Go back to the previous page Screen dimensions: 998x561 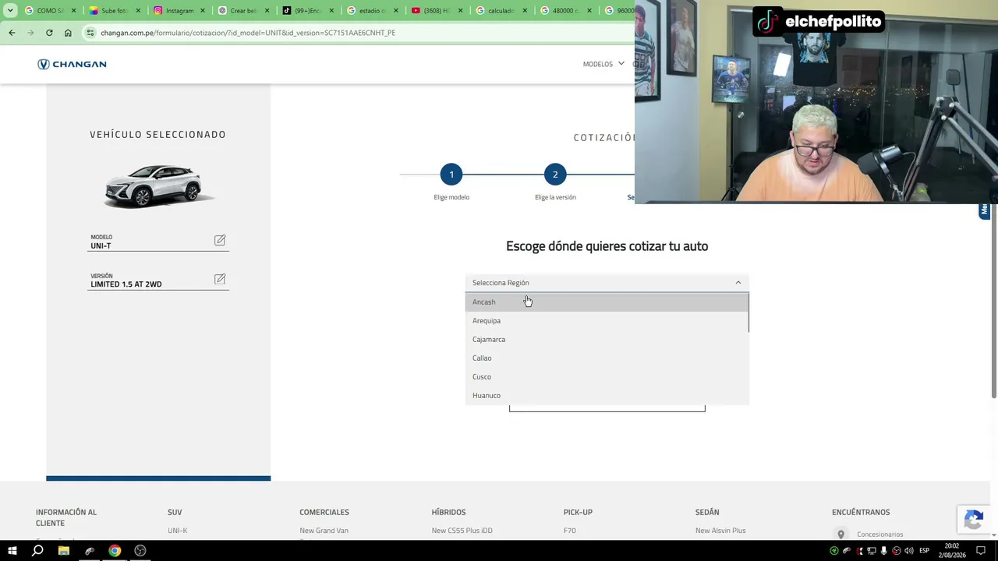(12, 33)
